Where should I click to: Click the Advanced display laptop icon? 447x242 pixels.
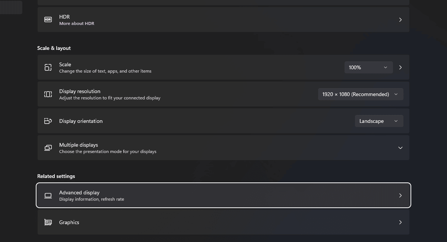pos(48,195)
